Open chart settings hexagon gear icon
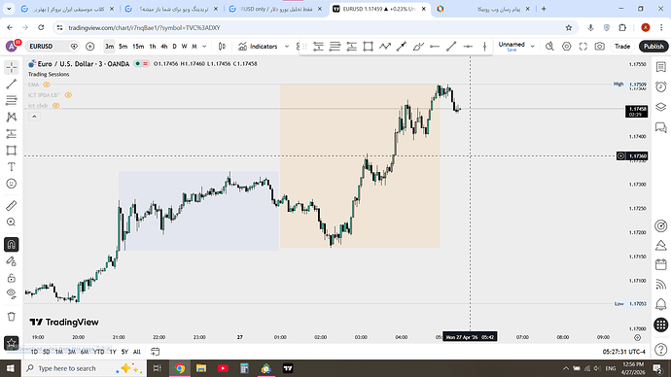671x377 pixels. point(567,47)
